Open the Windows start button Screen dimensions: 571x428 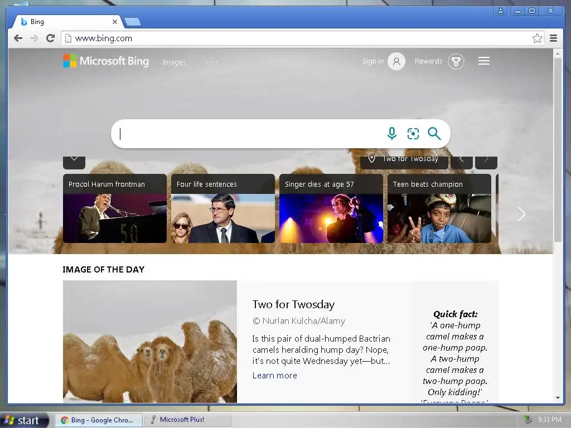pos(24,420)
